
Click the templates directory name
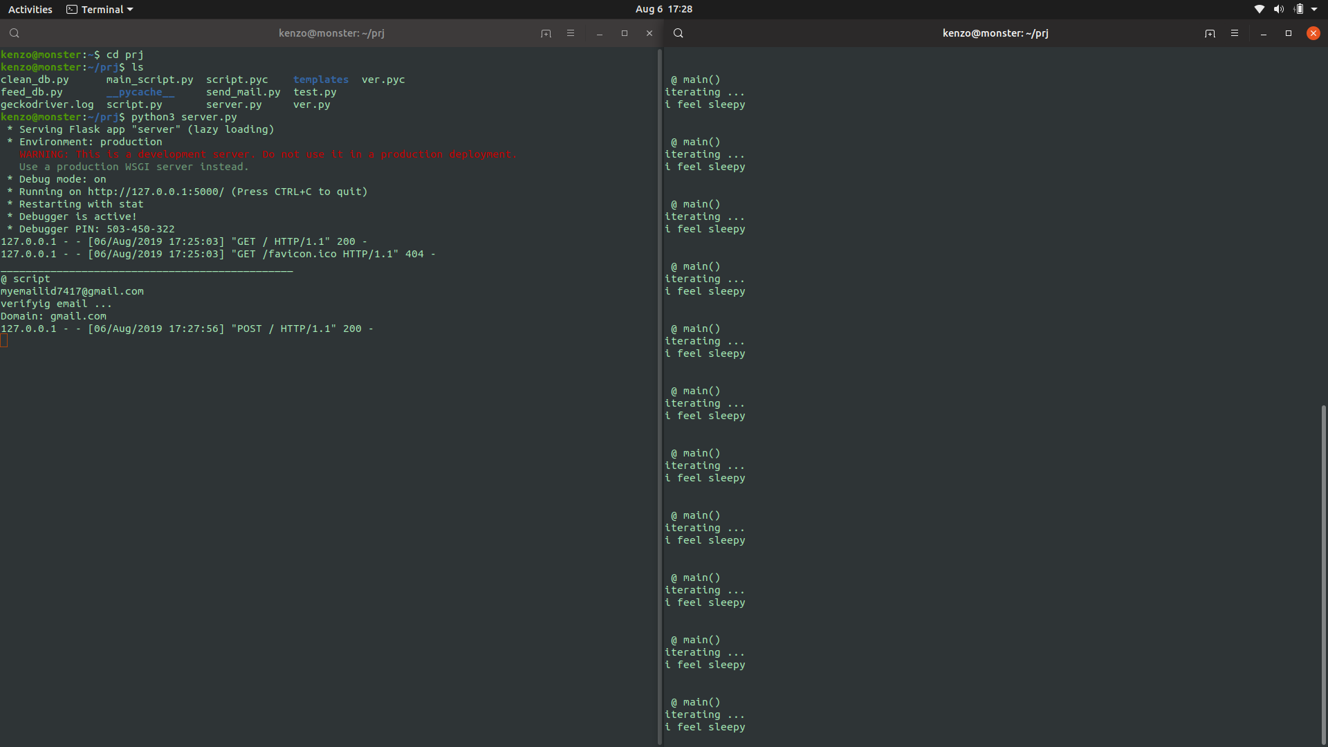[321, 80]
